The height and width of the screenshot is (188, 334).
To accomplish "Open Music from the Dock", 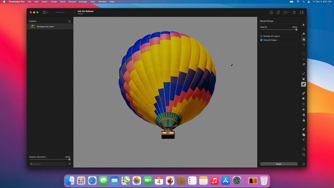I will (x=214, y=181).
